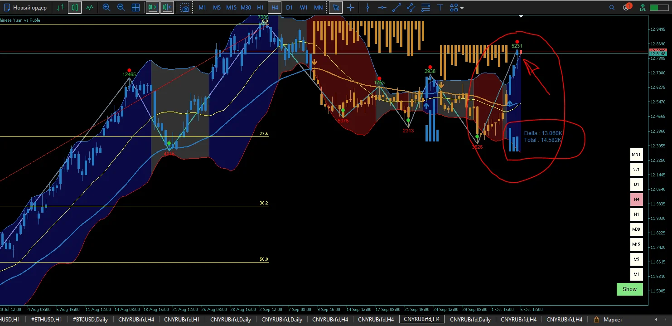Select the text label tool
The width and height of the screenshot is (672, 326).
[440, 8]
